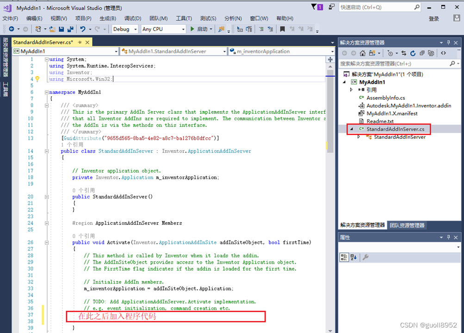464x333 pixels.
Task: Click the editor vertical scrollbar thumb
Action: point(330,111)
